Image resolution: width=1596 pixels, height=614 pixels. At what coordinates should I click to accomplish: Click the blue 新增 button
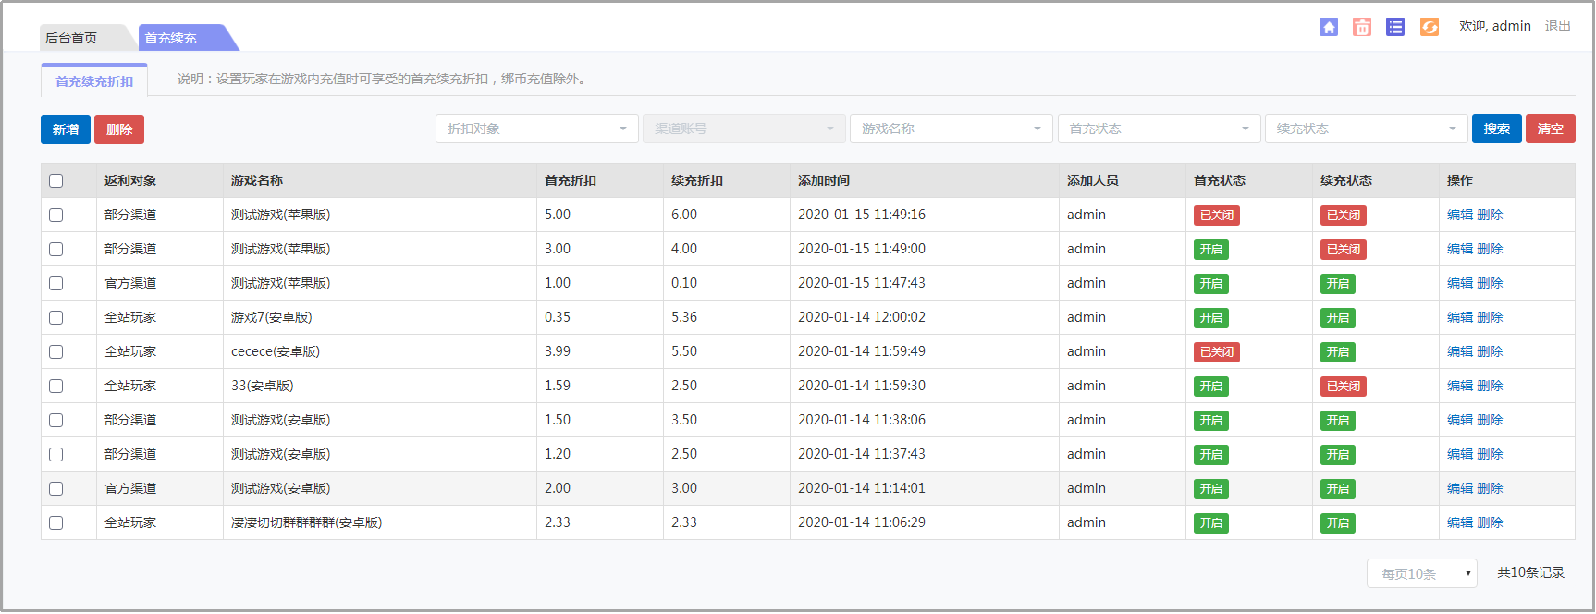click(x=66, y=129)
